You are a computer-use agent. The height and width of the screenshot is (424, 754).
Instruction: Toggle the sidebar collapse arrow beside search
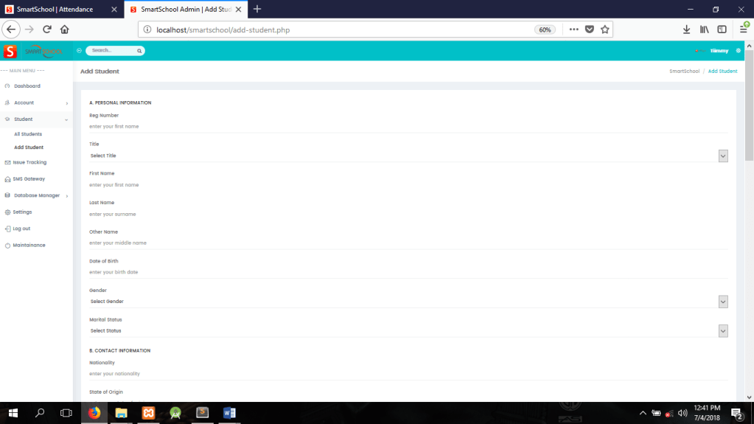[79, 51]
